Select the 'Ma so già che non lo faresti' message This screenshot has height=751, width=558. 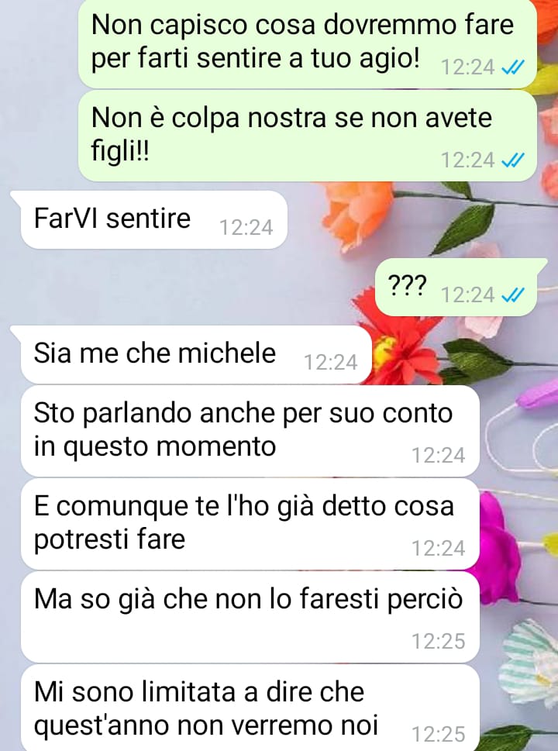pyautogui.click(x=250, y=617)
